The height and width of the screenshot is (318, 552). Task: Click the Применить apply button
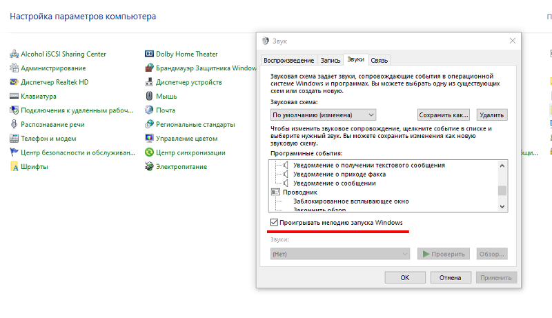coord(496,277)
